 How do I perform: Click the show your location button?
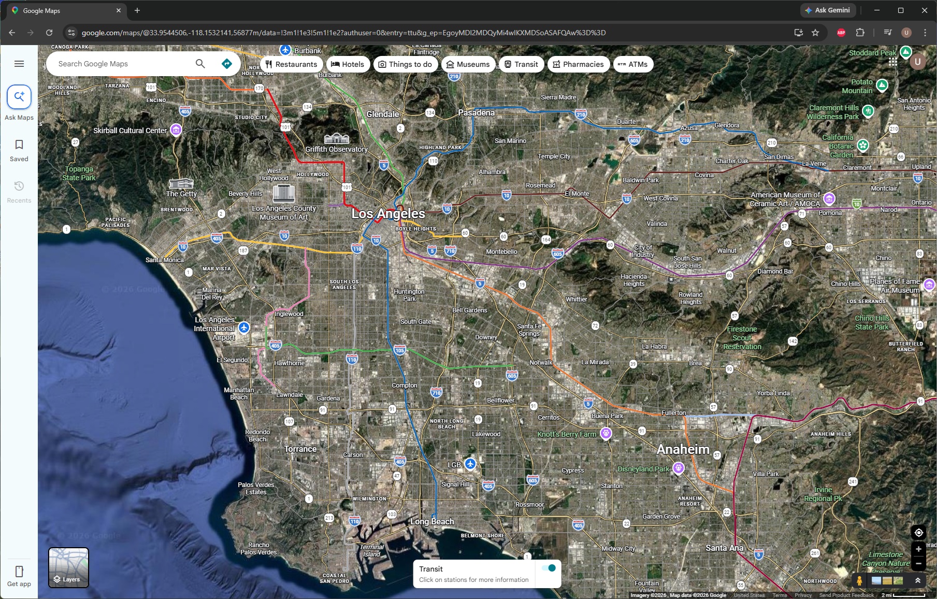pyautogui.click(x=918, y=533)
